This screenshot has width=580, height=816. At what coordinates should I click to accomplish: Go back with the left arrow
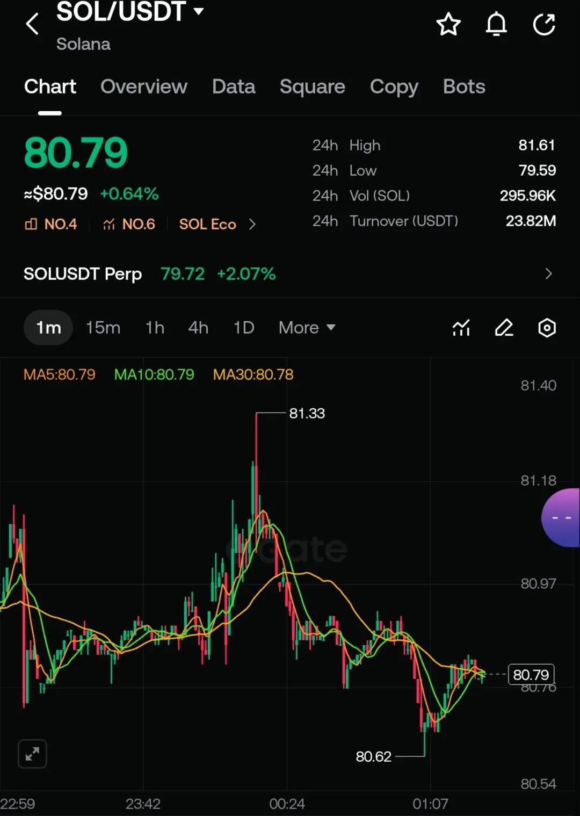32,24
